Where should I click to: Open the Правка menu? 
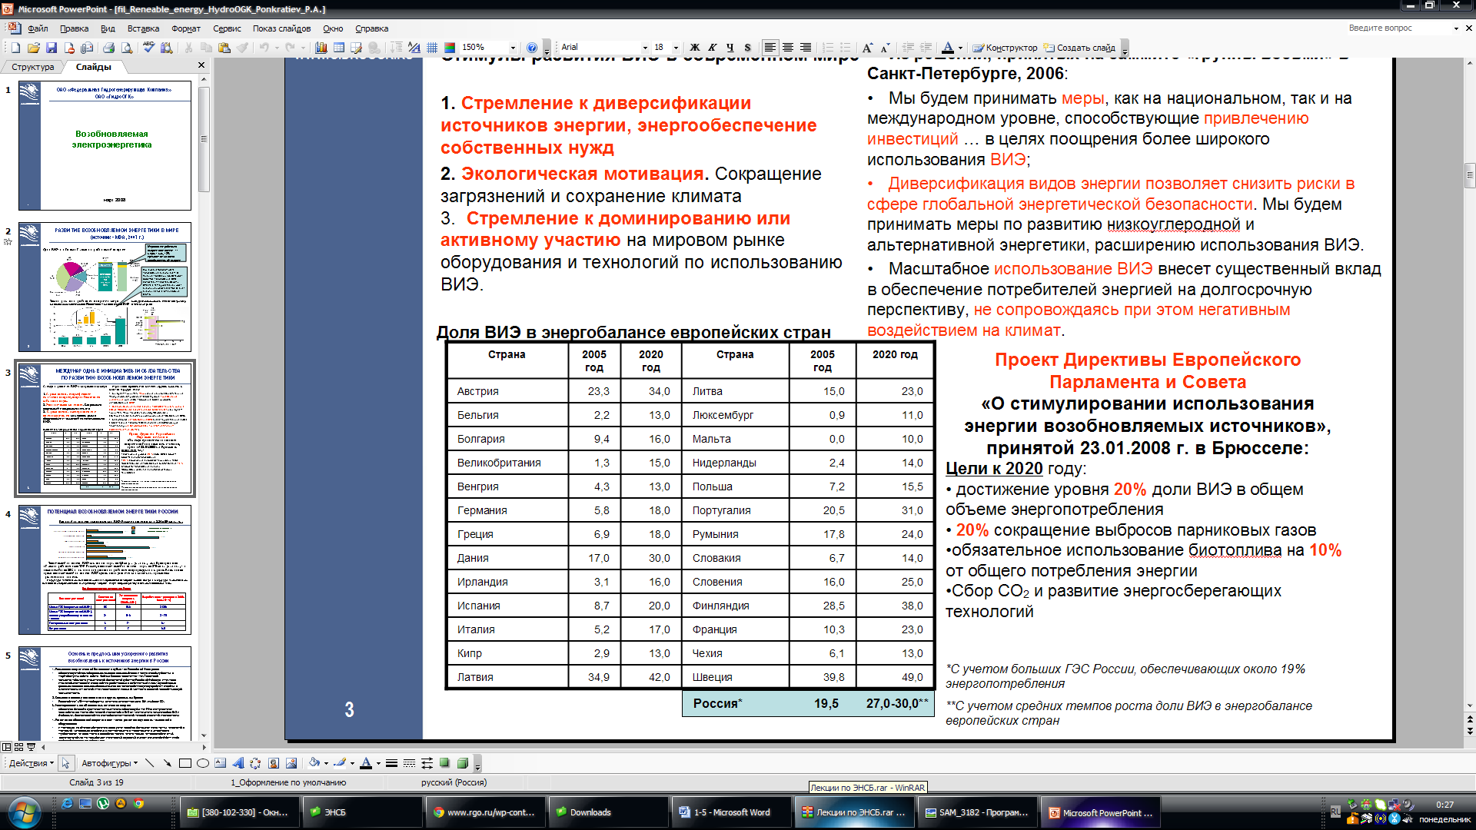[x=74, y=28]
